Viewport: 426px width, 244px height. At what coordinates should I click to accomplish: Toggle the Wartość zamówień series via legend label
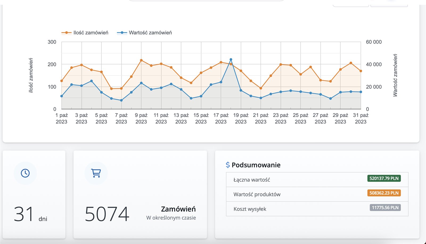pos(150,33)
